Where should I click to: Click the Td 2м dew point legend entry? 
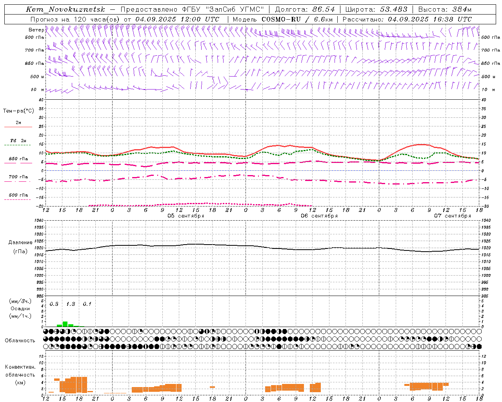18,141
